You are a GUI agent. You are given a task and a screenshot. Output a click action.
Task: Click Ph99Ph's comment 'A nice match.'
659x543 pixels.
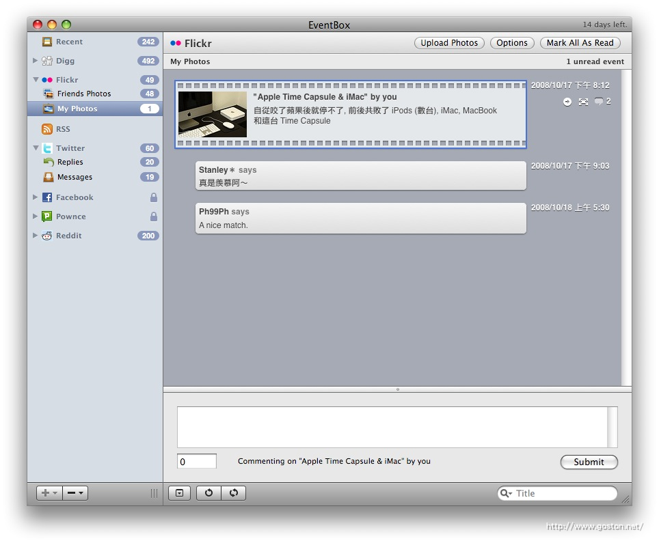coord(360,218)
